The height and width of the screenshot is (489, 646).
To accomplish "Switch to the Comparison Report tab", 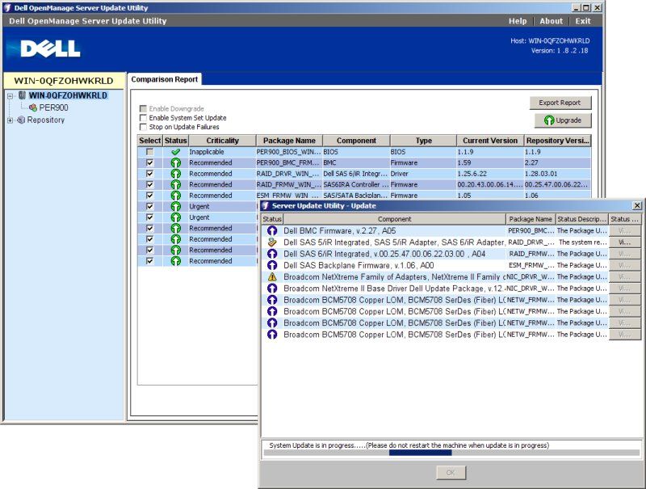I will [165, 79].
